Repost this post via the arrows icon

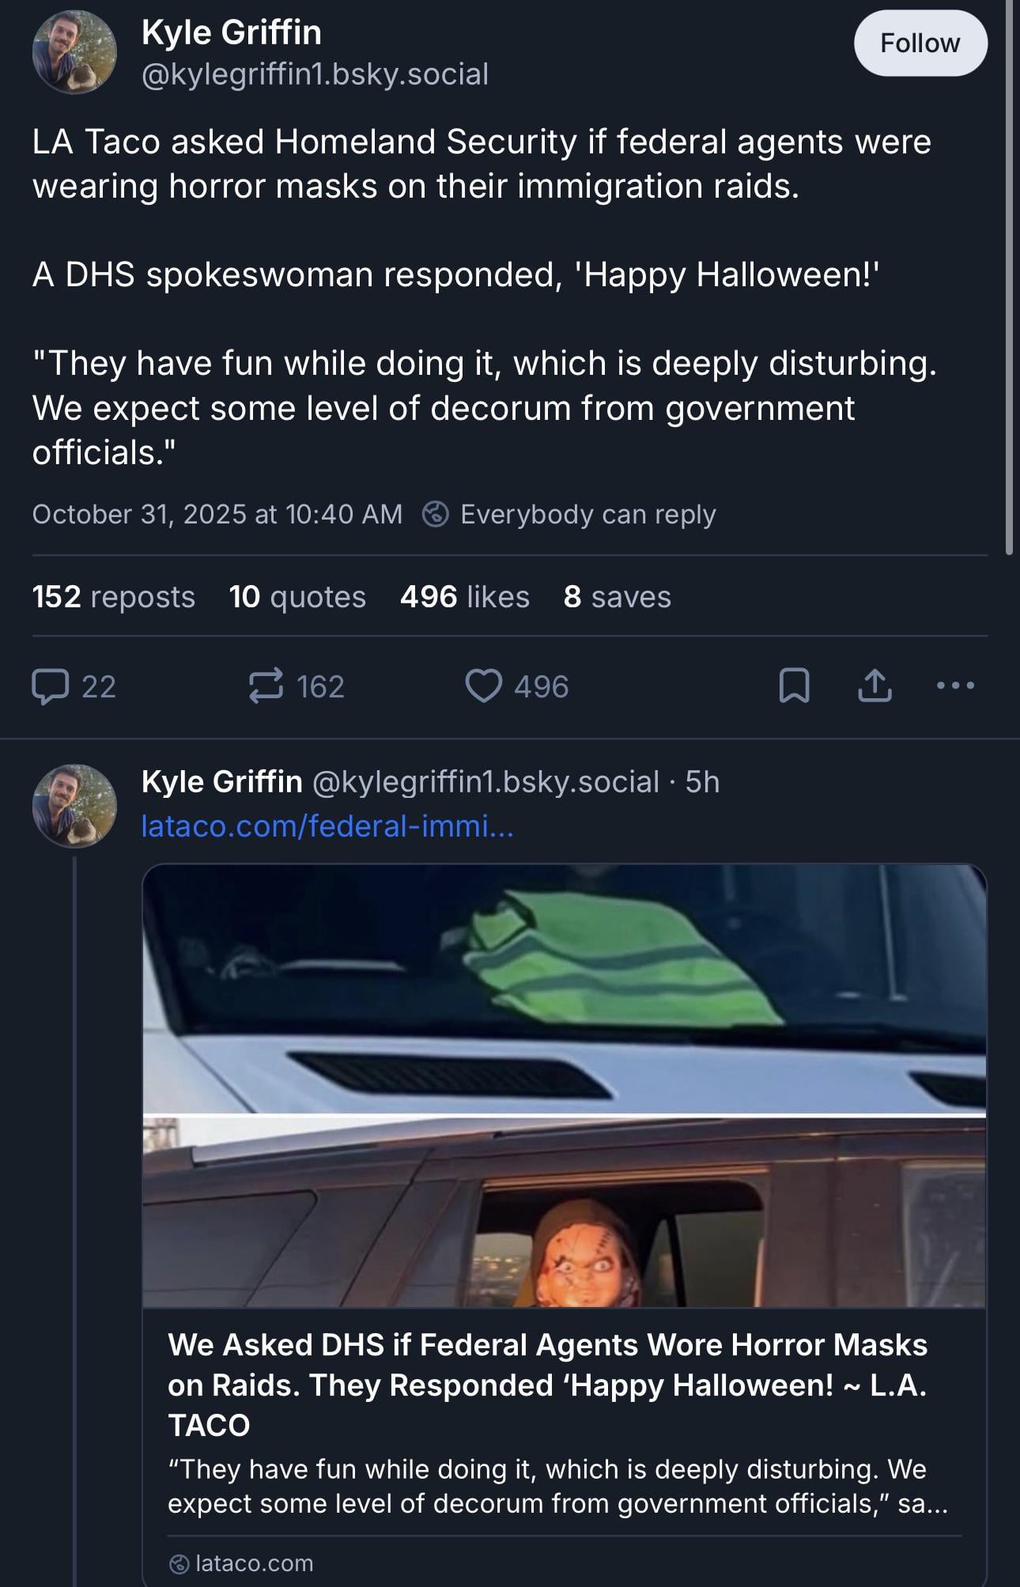[266, 686]
